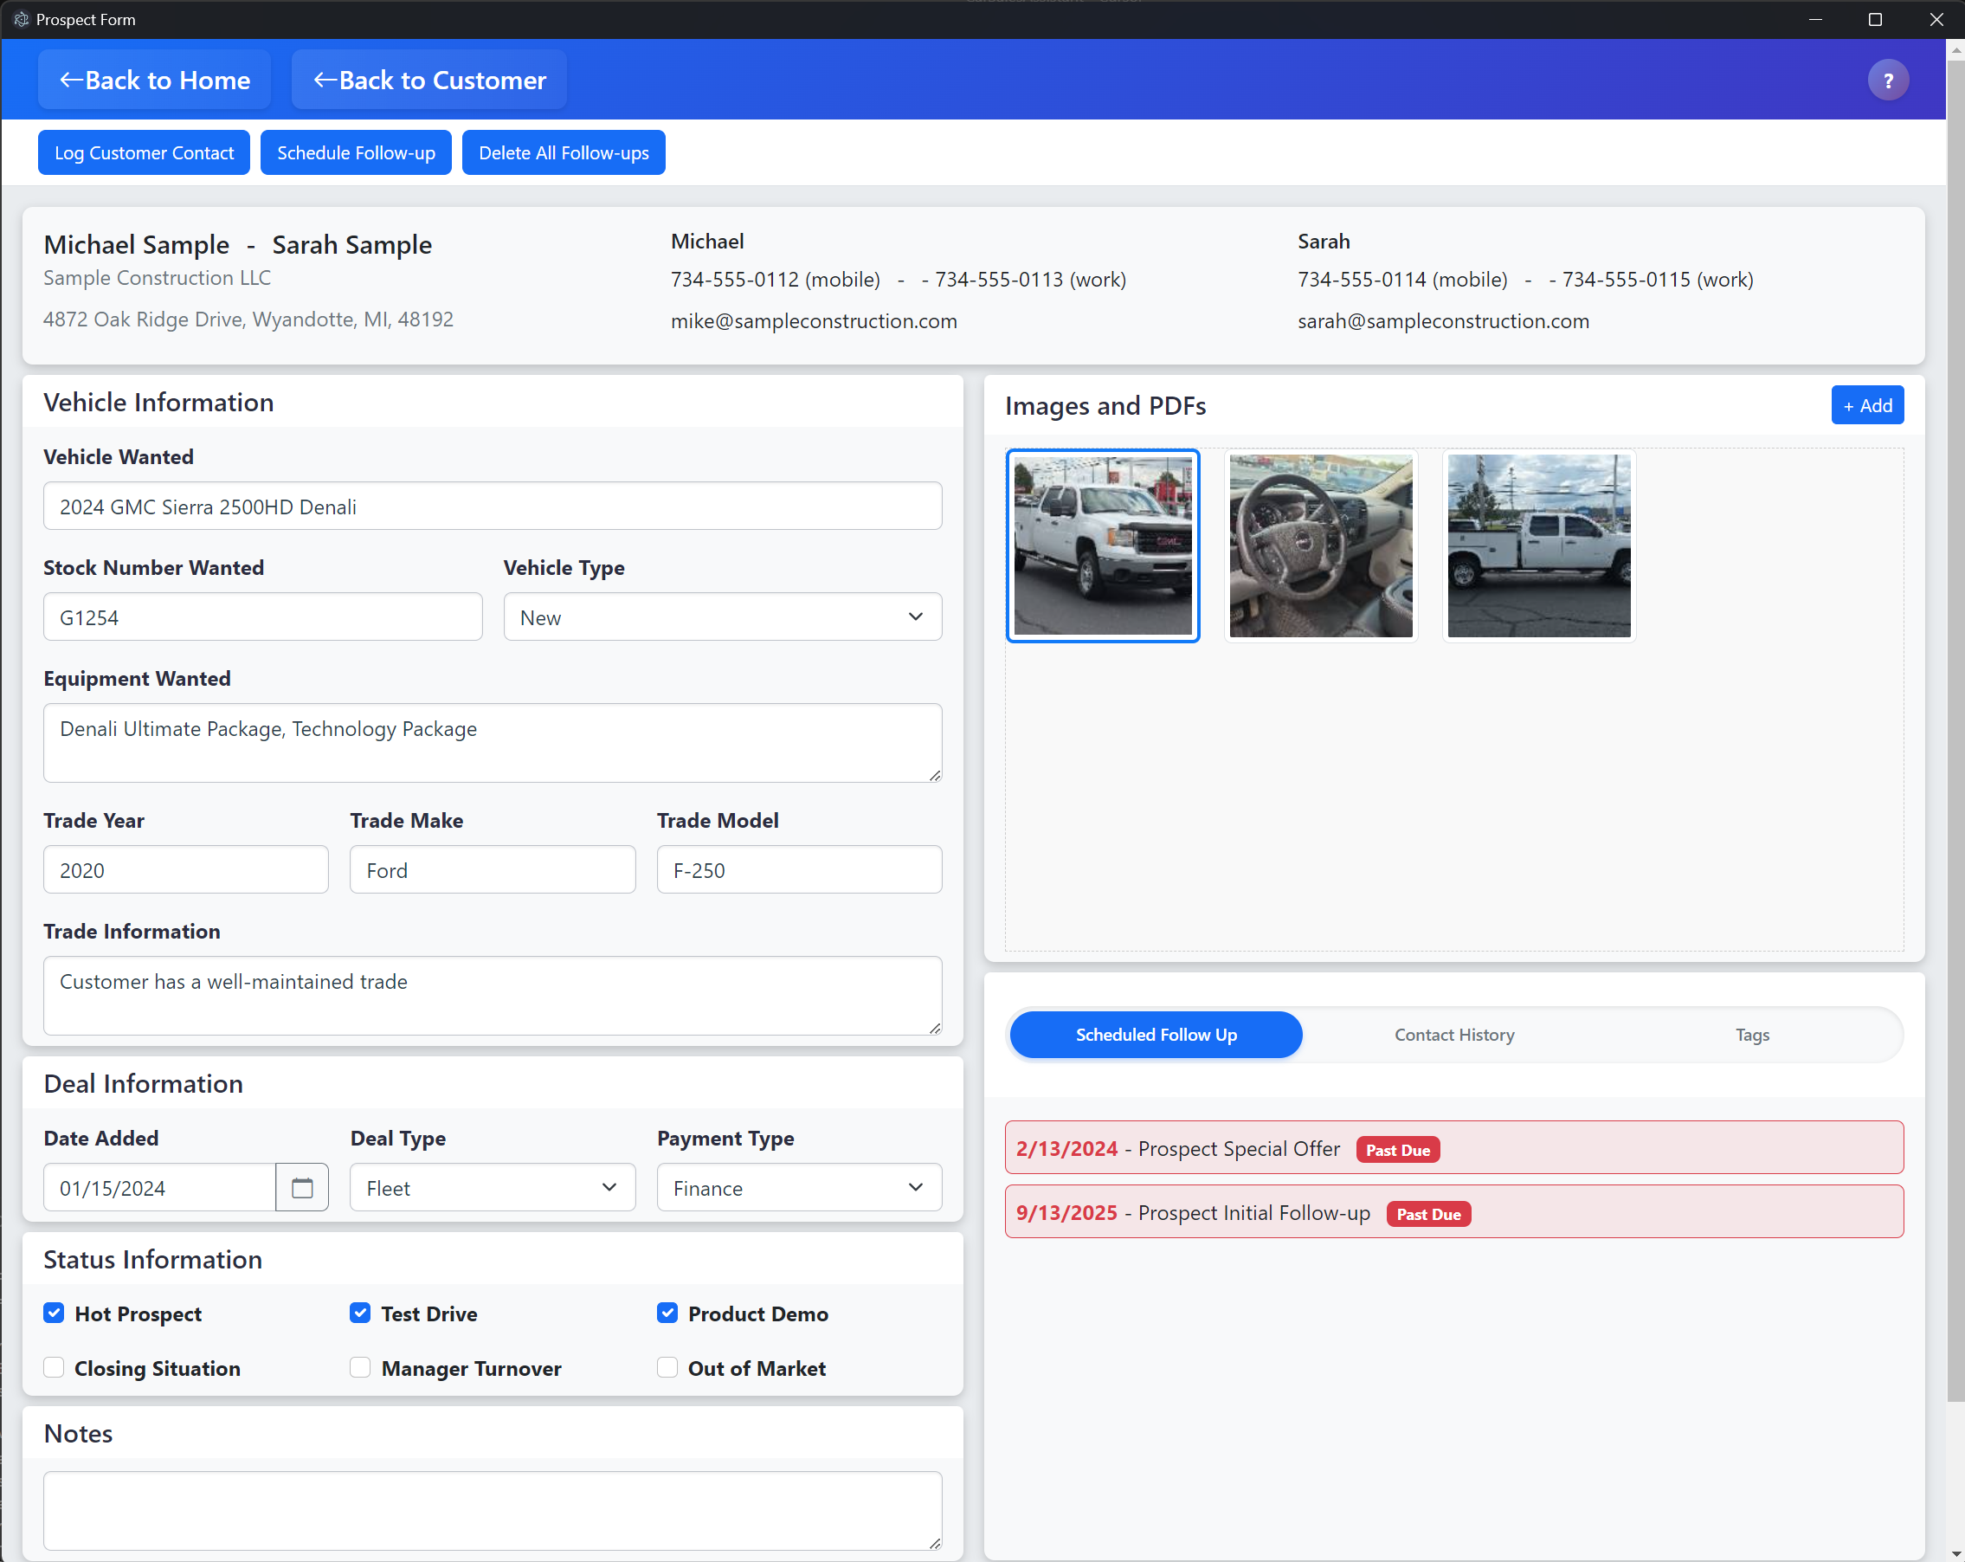Check the Out of Market box
This screenshot has width=1965, height=1562.
pyautogui.click(x=667, y=1368)
